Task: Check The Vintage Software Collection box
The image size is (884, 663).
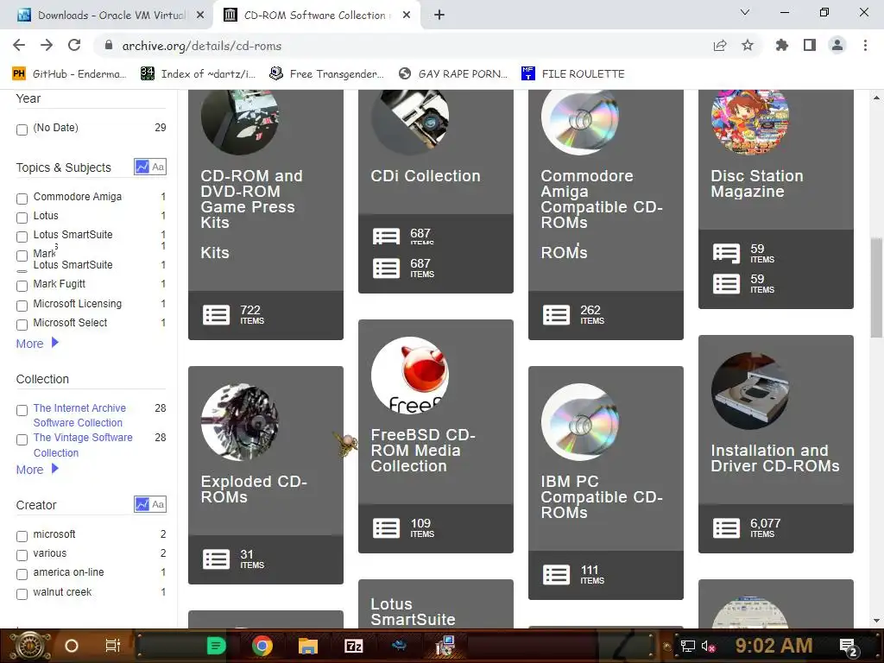Action: coord(22,439)
